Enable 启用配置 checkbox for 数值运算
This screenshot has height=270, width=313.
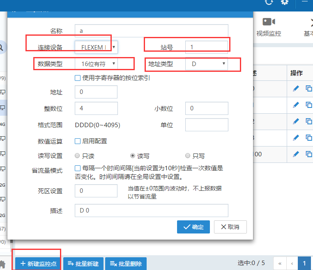coord(78,141)
